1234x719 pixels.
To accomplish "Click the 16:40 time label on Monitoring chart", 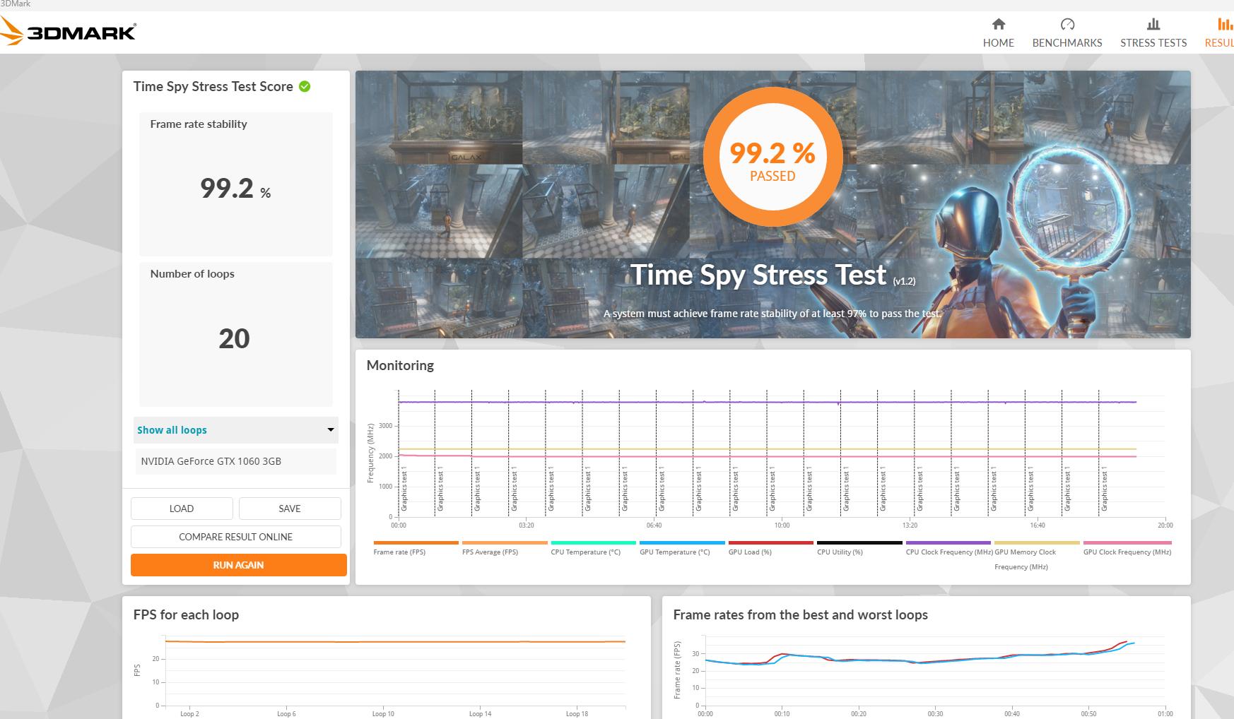I will pyautogui.click(x=1038, y=525).
